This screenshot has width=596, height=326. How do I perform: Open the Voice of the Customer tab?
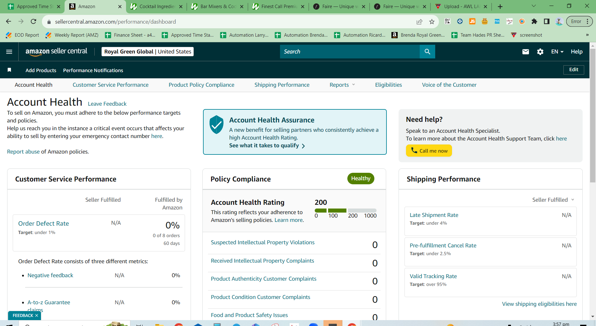point(449,85)
